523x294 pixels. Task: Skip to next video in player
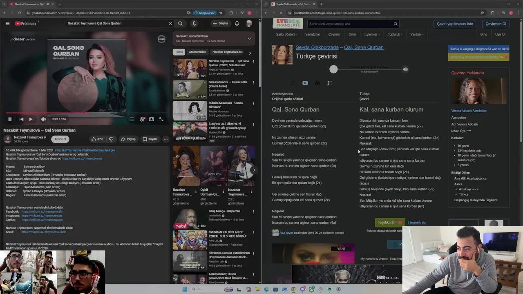point(31,119)
